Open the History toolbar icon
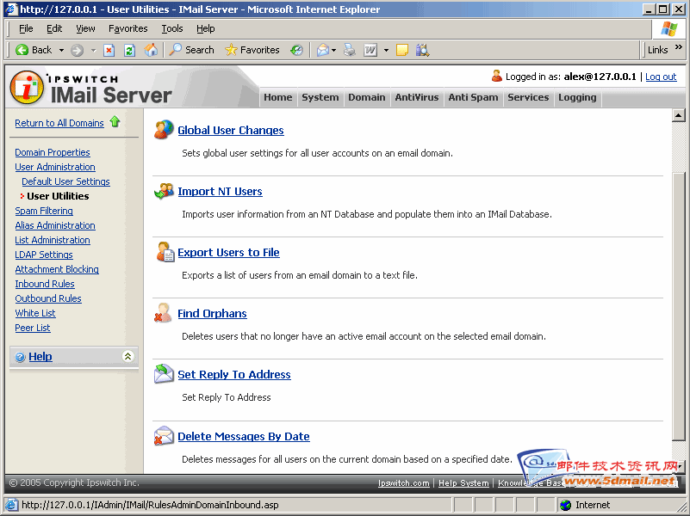Image resolution: width=690 pixels, height=516 pixels. click(296, 50)
